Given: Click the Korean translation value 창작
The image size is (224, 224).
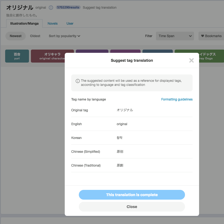Looking at the screenshot, I should click(119, 138).
